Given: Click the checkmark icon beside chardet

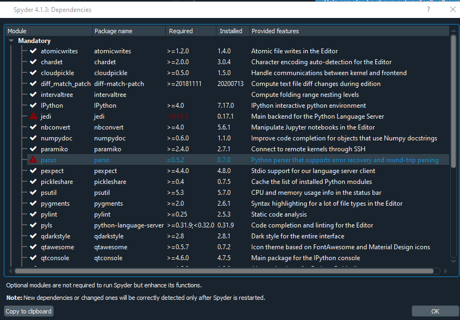Looking at the screenshot, I should coord(32,61).
